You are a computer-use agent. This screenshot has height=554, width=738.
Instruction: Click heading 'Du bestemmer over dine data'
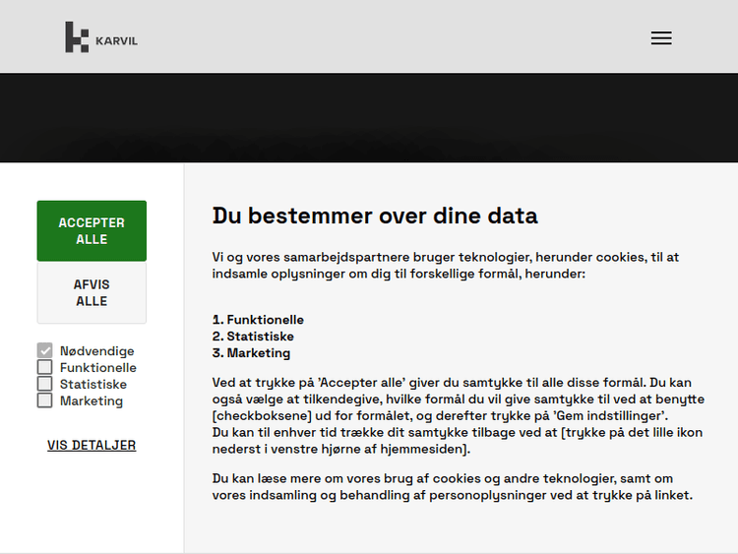(375, 215)
